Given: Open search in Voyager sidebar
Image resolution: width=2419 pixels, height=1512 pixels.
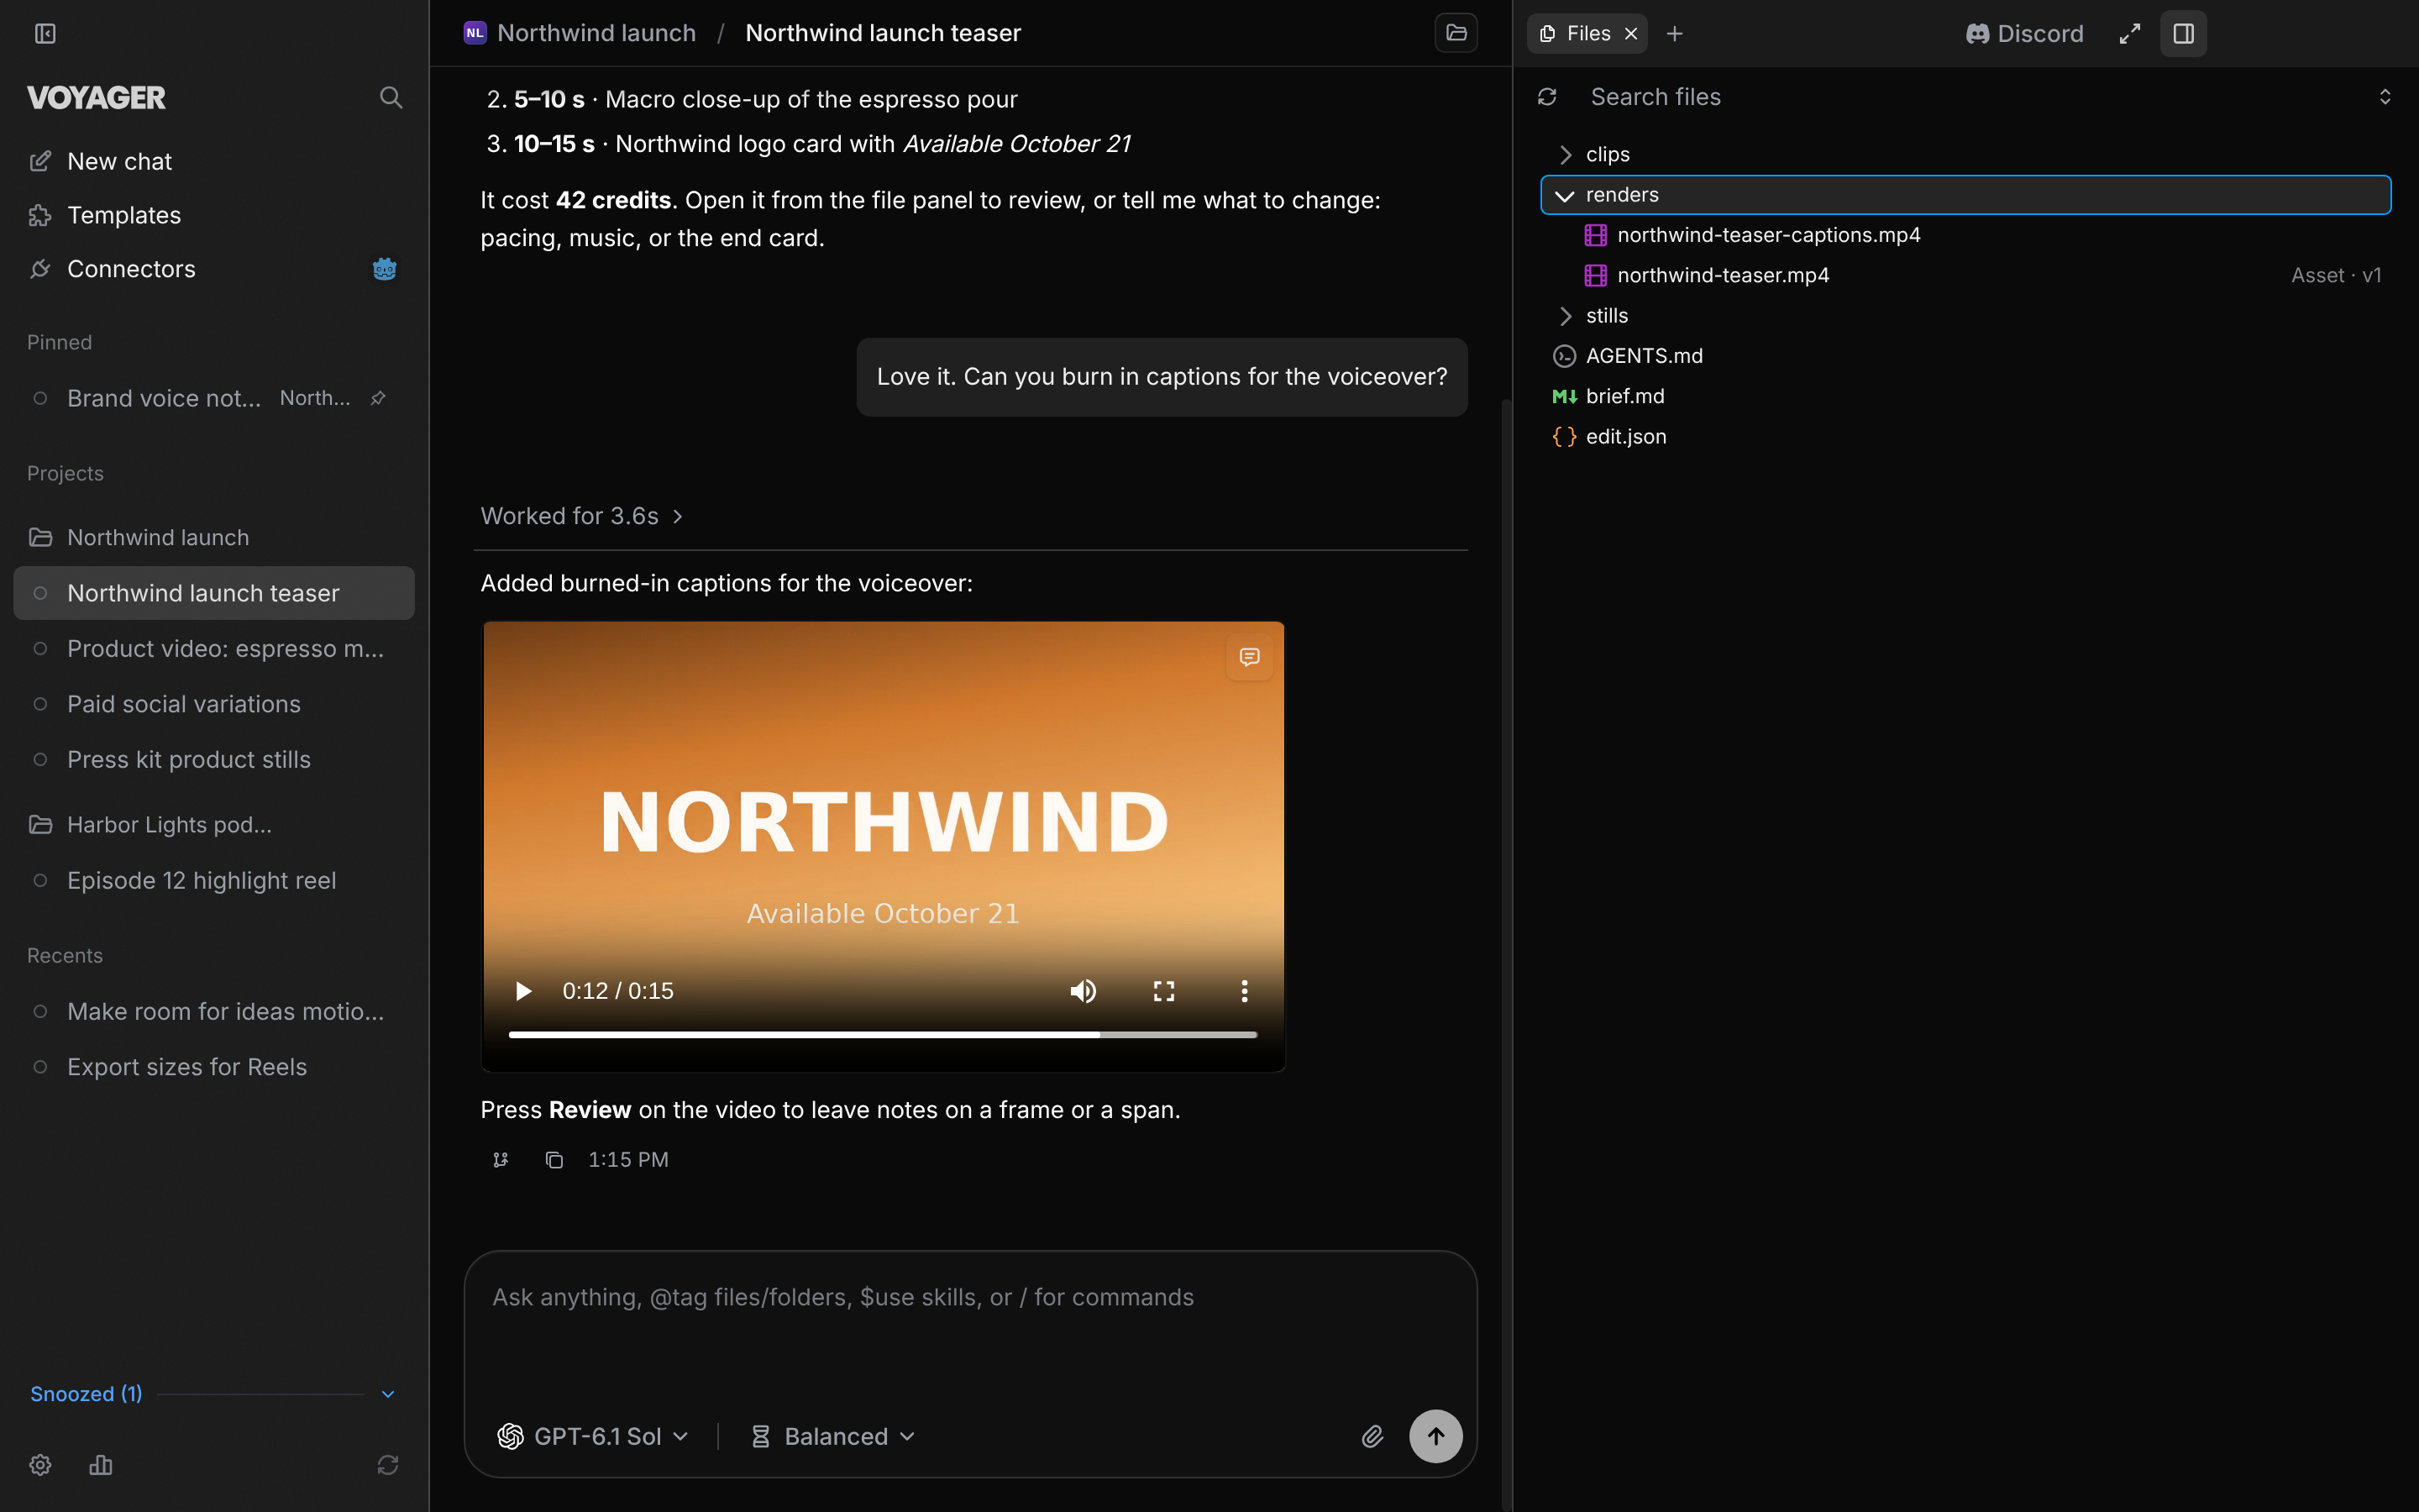Looking at the screenshot, I should coord(391,97).
